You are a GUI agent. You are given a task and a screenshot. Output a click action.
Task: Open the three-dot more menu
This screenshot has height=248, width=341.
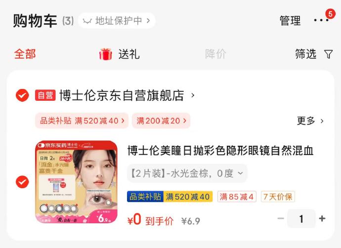point(321,20)
